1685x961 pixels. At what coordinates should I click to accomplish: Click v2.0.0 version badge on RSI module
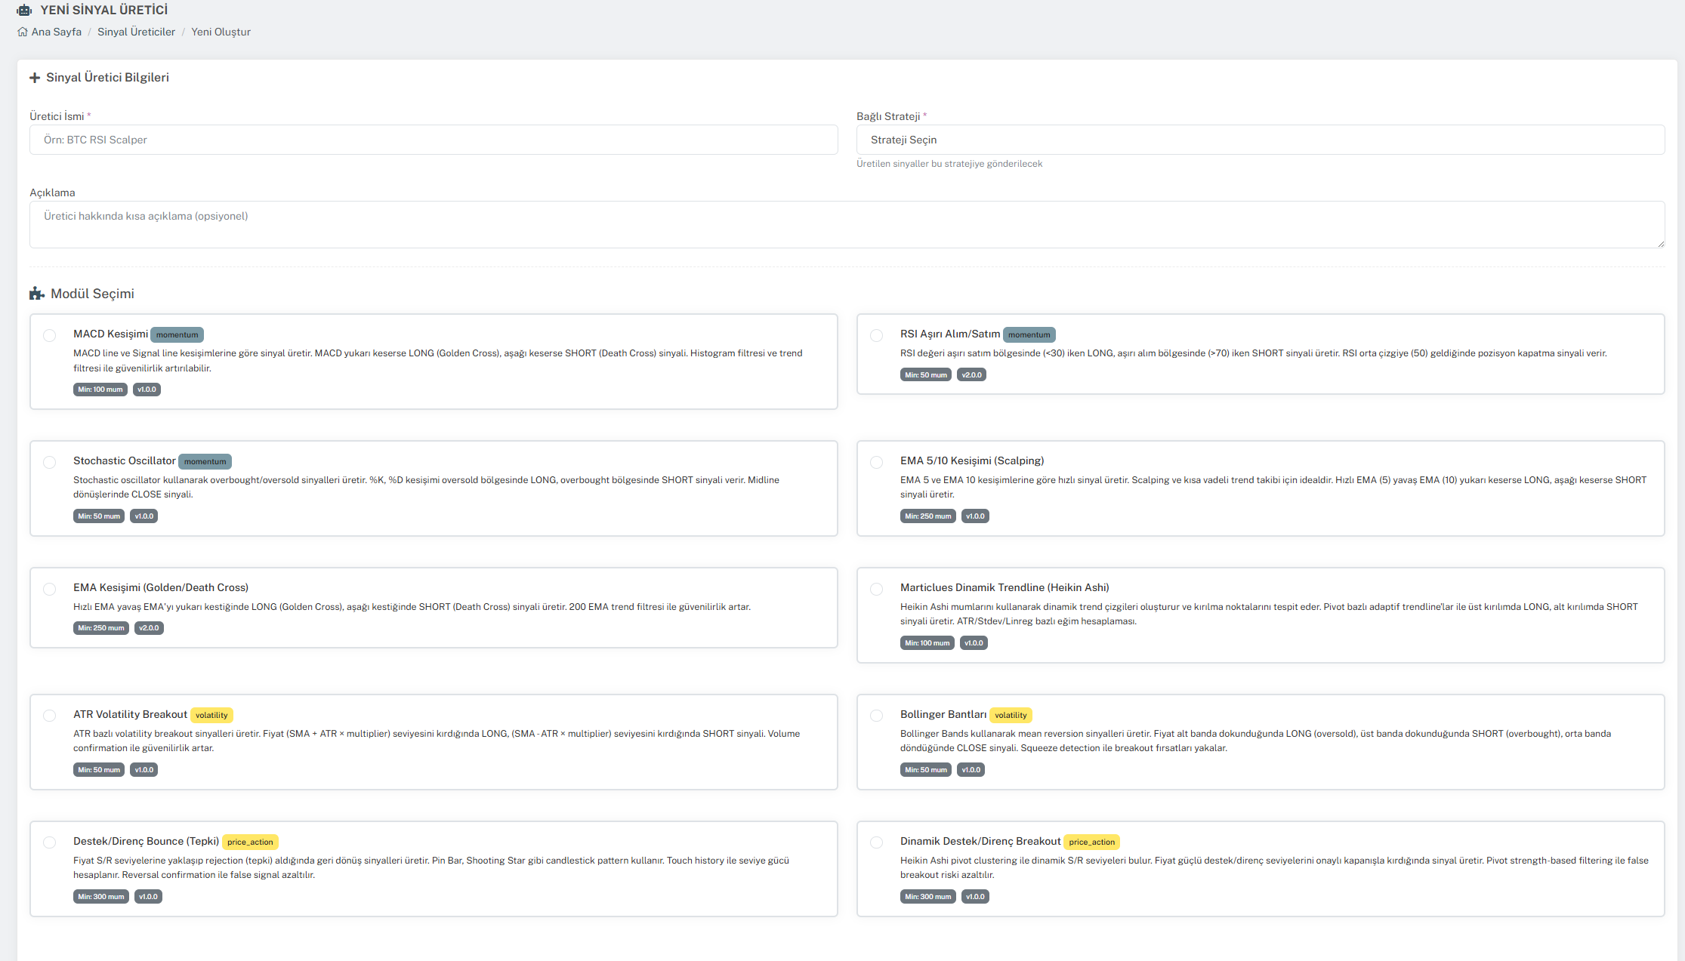(971, 374)
